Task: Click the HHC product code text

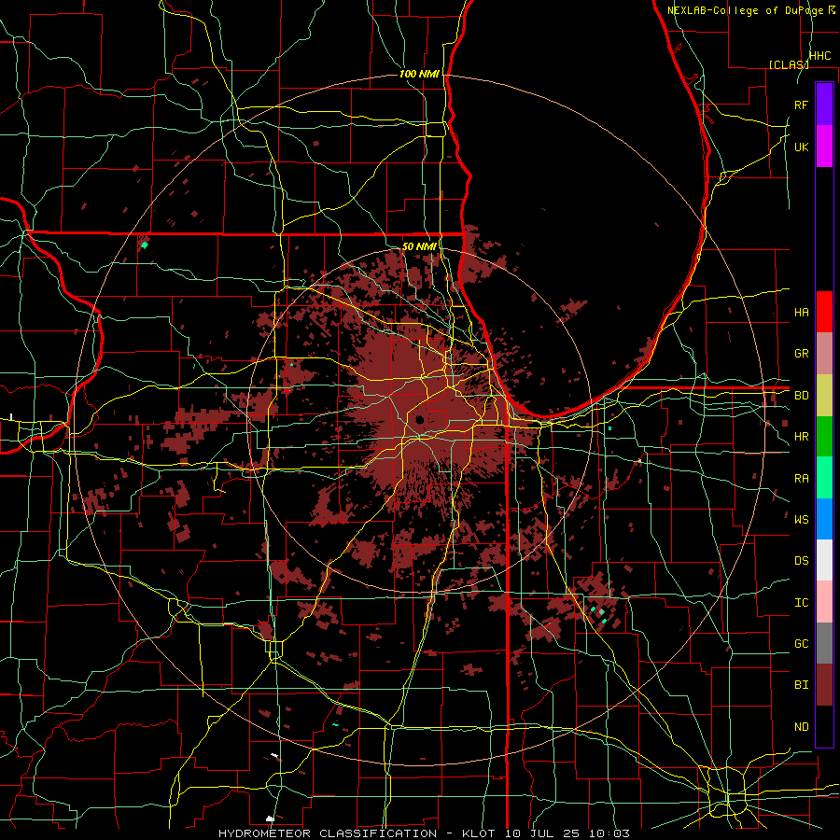Action: [819, 56]
